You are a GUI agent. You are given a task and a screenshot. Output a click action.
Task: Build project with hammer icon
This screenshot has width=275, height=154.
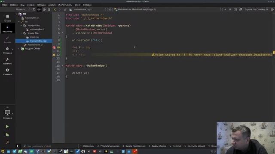(x=7, y=142)
